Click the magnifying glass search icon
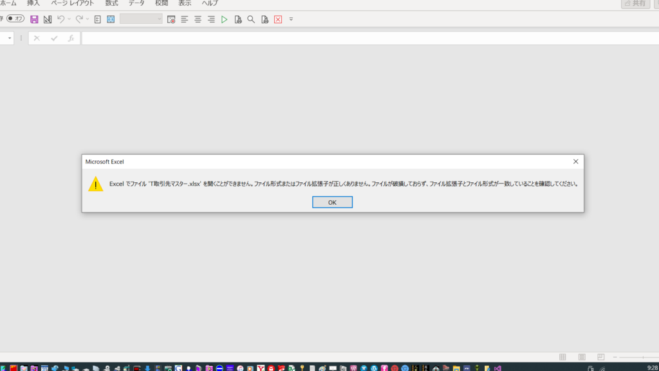The image size is (659, 371). pos(251,19)
